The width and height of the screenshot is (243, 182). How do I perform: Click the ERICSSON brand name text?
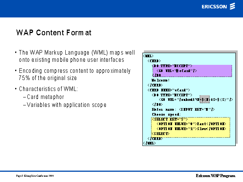pyautogui.click(x=214, y=7)
